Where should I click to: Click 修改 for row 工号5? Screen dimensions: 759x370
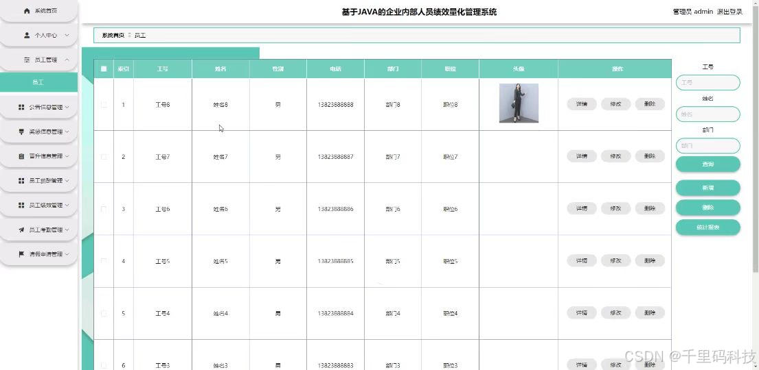615,260
